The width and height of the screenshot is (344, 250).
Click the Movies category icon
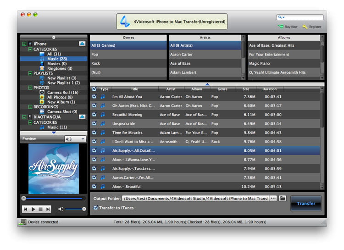pyautogui.click(x=42, y=64)
